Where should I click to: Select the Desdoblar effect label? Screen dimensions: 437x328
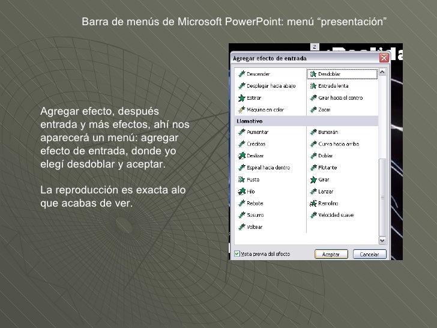(x=330, y=74)
